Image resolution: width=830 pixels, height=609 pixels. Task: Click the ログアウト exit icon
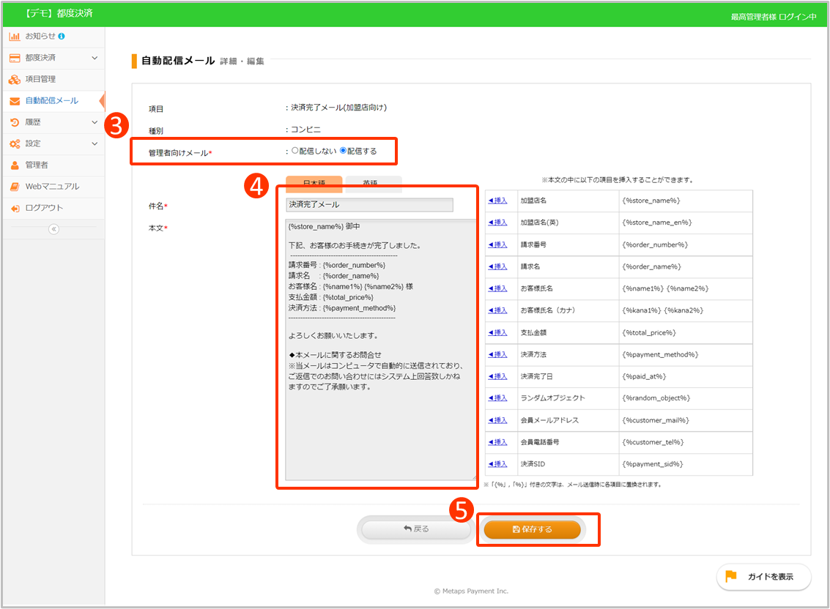pyautogui.click(x=15, y=209)
